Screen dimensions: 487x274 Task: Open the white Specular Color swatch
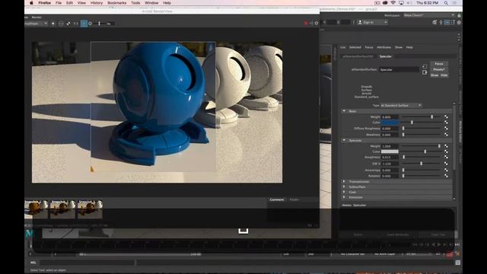click(390, 151)
